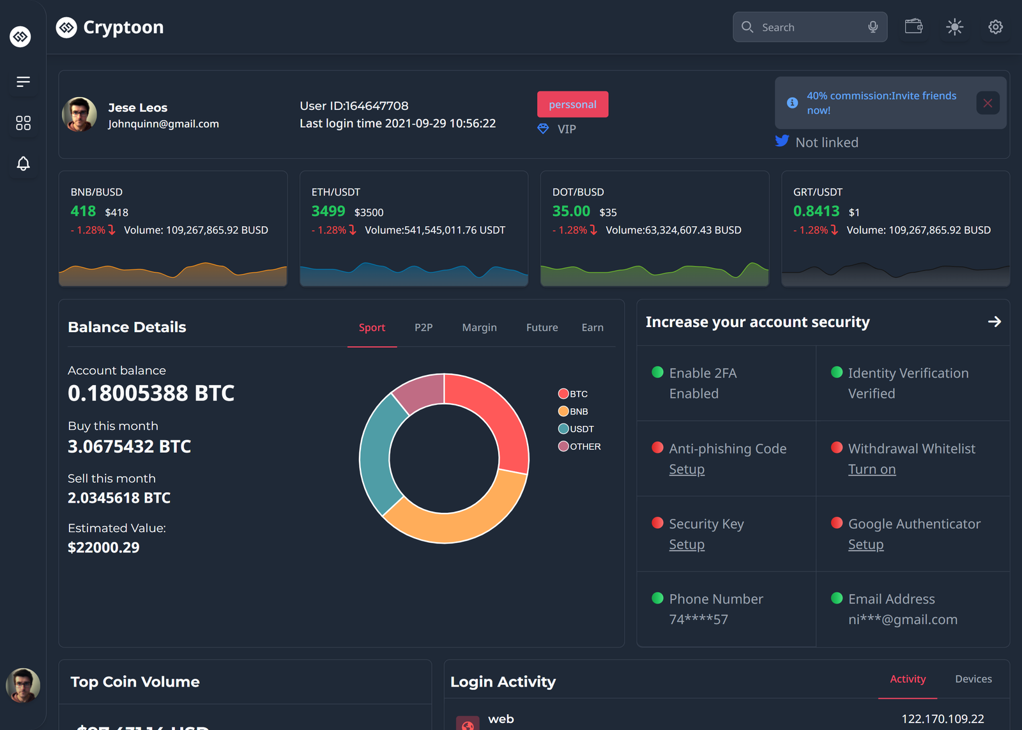Image resolution: width=1022 pixels, height=730 pixels.
Task: Click the Cryptoon logo
Action: coord(109,27)
